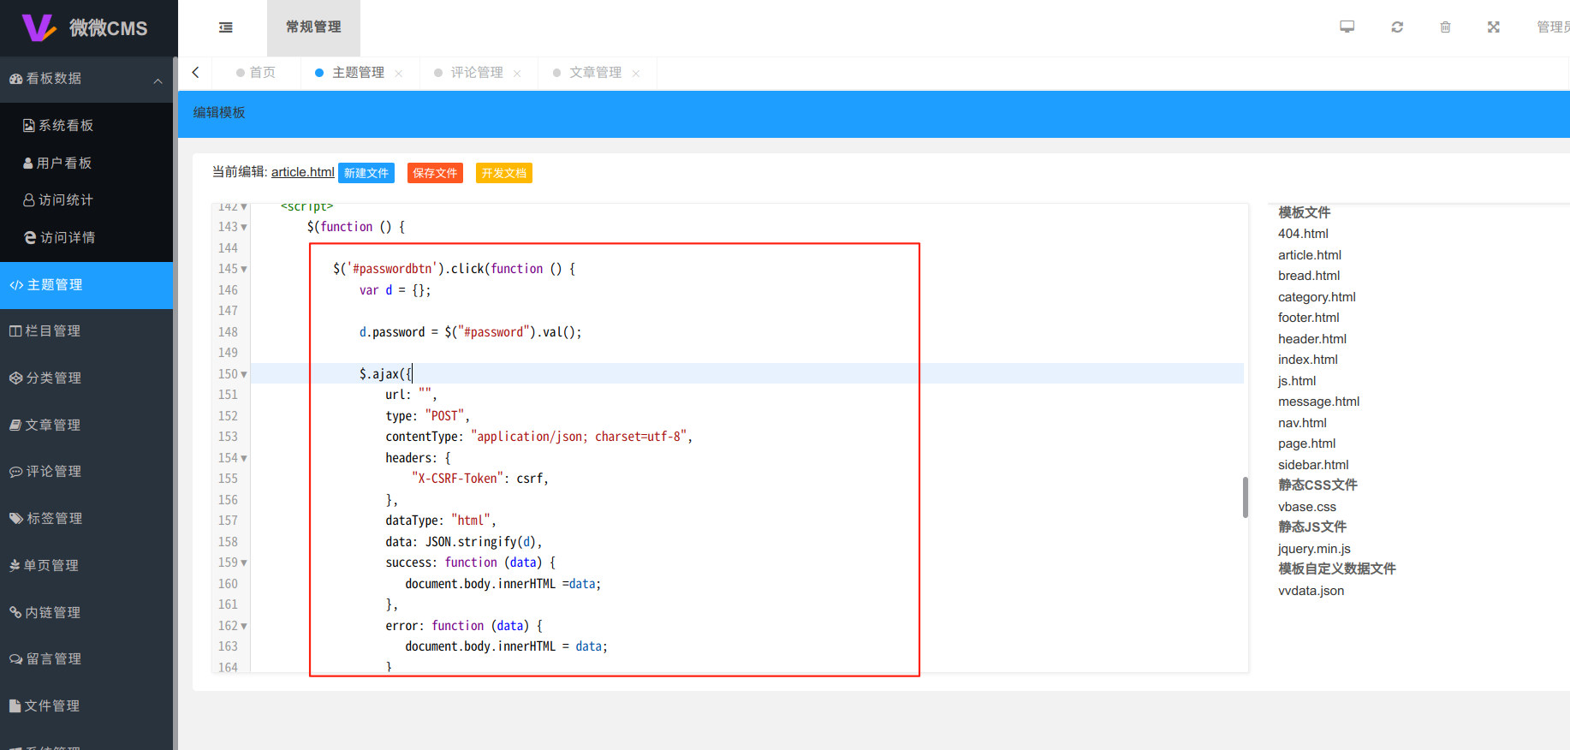1570x750 pixels.
Task: Click the trash clear-cache icon
Action: (x=1445, y=27)
